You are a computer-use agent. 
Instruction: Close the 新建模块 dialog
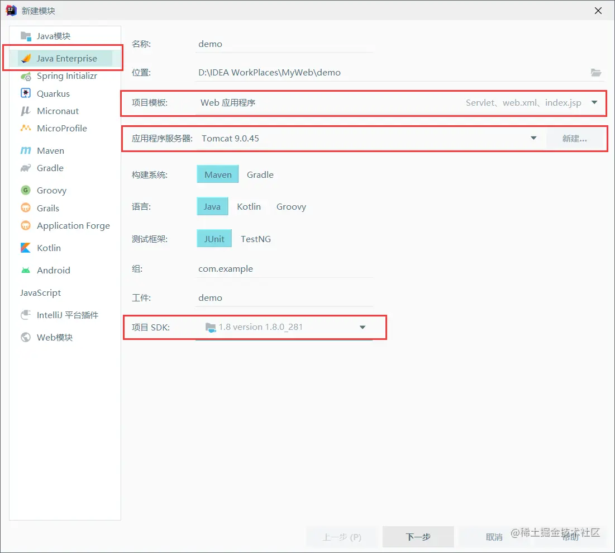598,11
